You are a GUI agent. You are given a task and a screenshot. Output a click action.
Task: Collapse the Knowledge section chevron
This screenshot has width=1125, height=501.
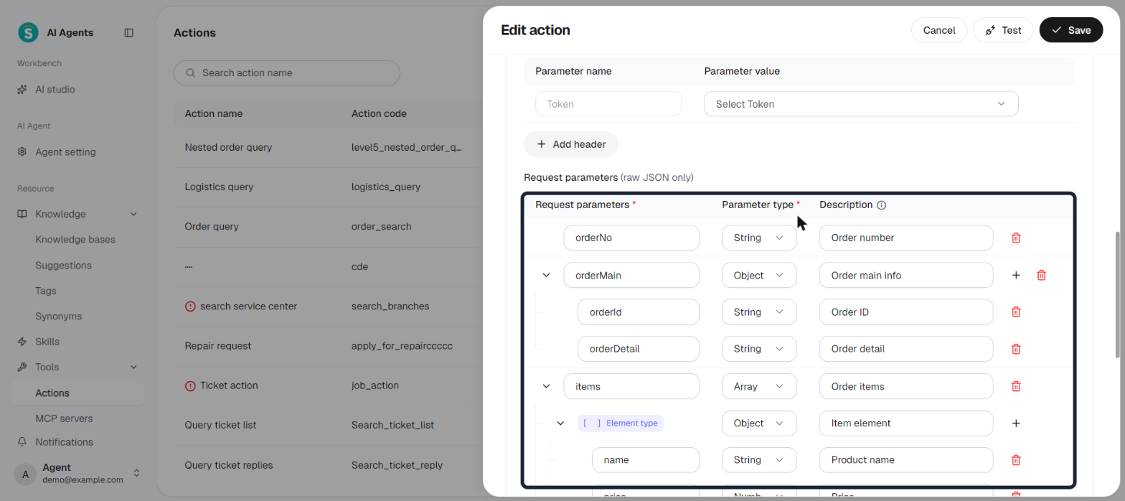(x=133, y=214)
